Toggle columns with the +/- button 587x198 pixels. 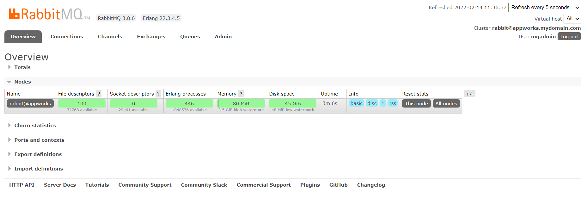tap(469, 94)
